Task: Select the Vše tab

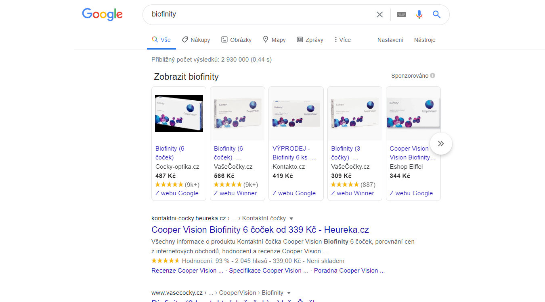Action: pos(161,40)
